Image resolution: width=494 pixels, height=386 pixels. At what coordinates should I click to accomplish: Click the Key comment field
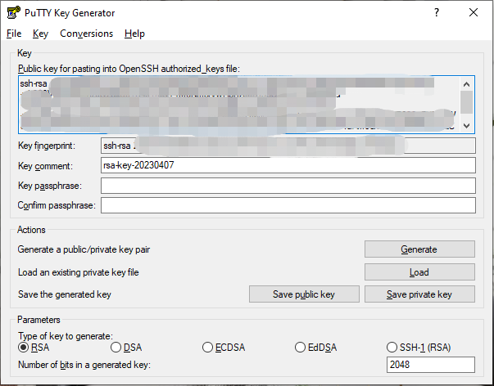288,165
